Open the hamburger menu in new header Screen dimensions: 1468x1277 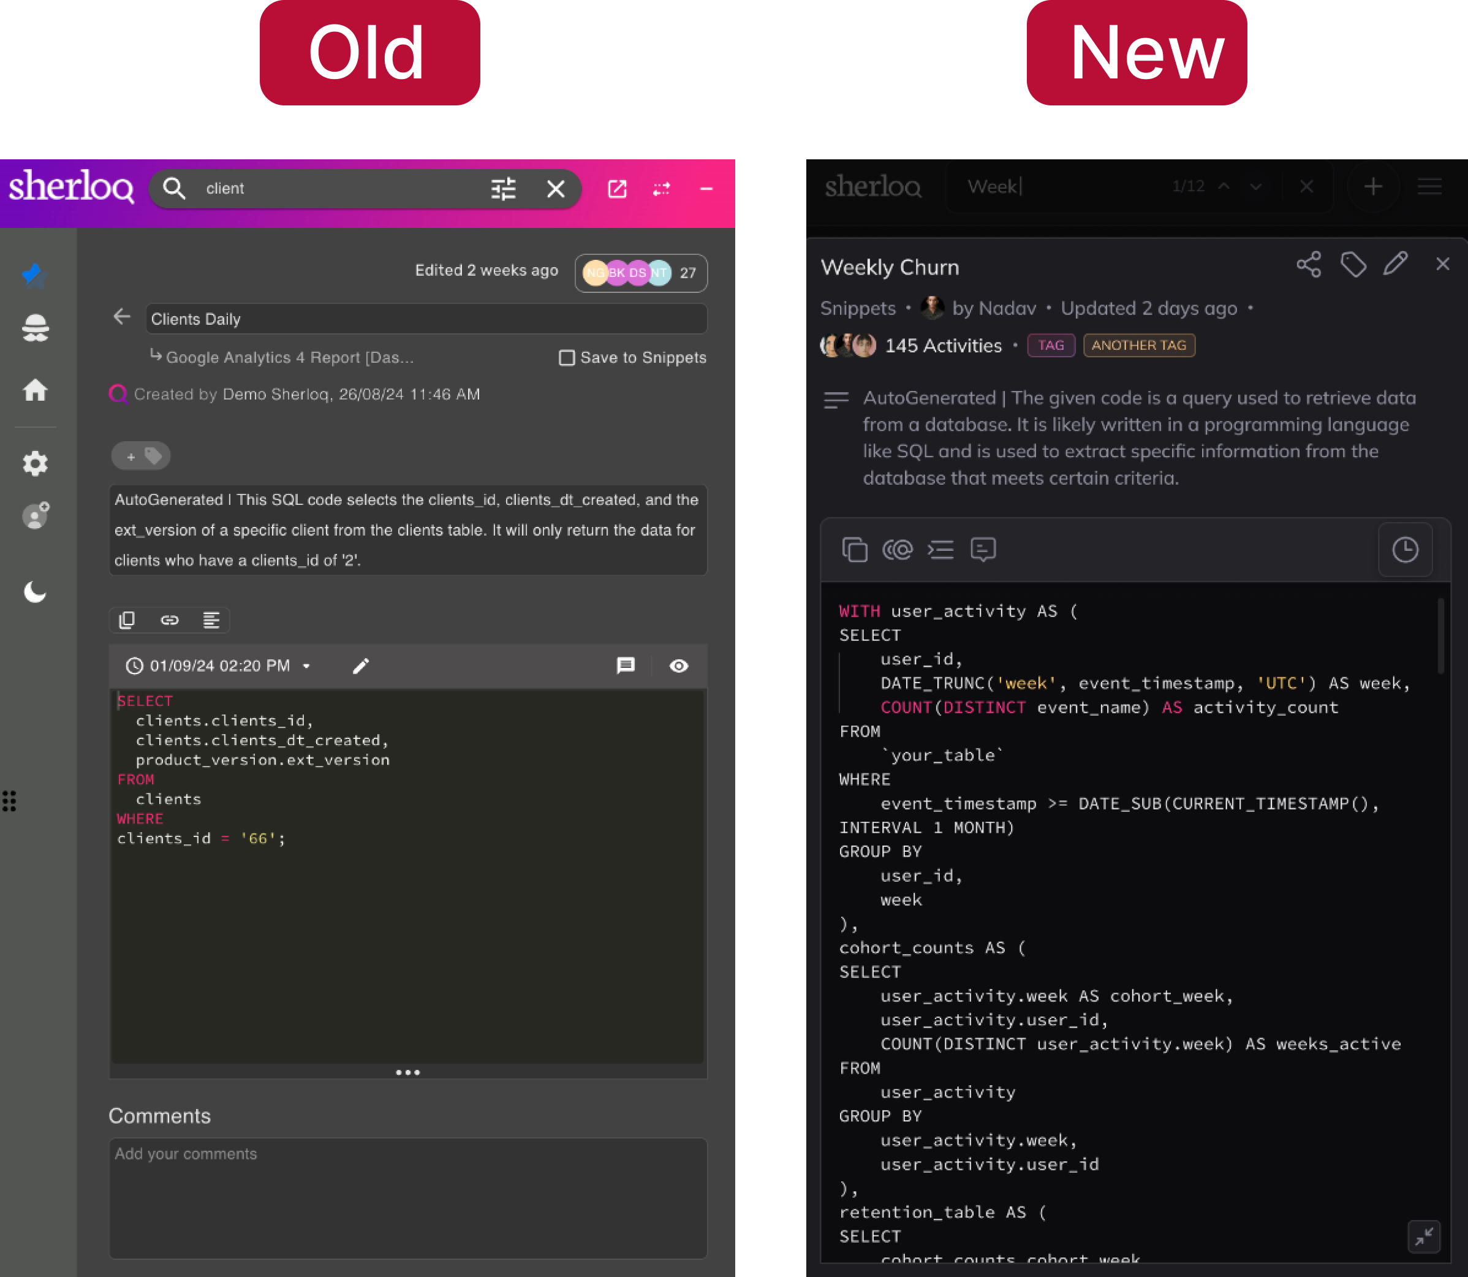[x=1429, y=187]
